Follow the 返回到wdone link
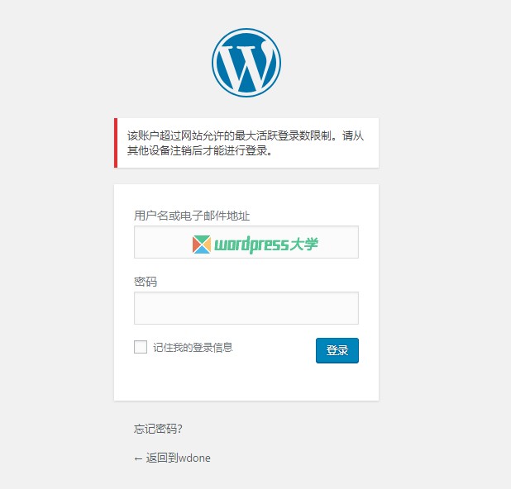Image resolution: width=511 pixels, height=489 pixels. (x=172, y=458)
